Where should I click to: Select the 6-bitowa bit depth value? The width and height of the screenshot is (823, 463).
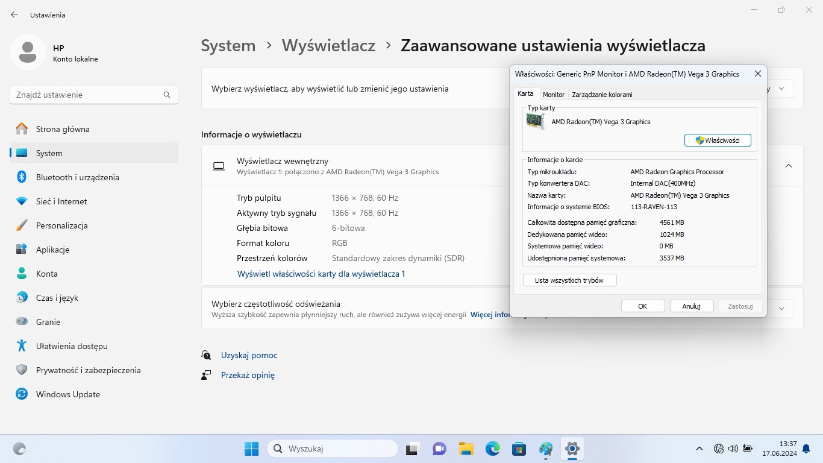point(348,228)
